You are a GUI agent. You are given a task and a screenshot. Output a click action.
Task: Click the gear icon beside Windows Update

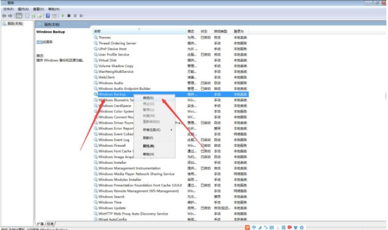click(96, 208)
